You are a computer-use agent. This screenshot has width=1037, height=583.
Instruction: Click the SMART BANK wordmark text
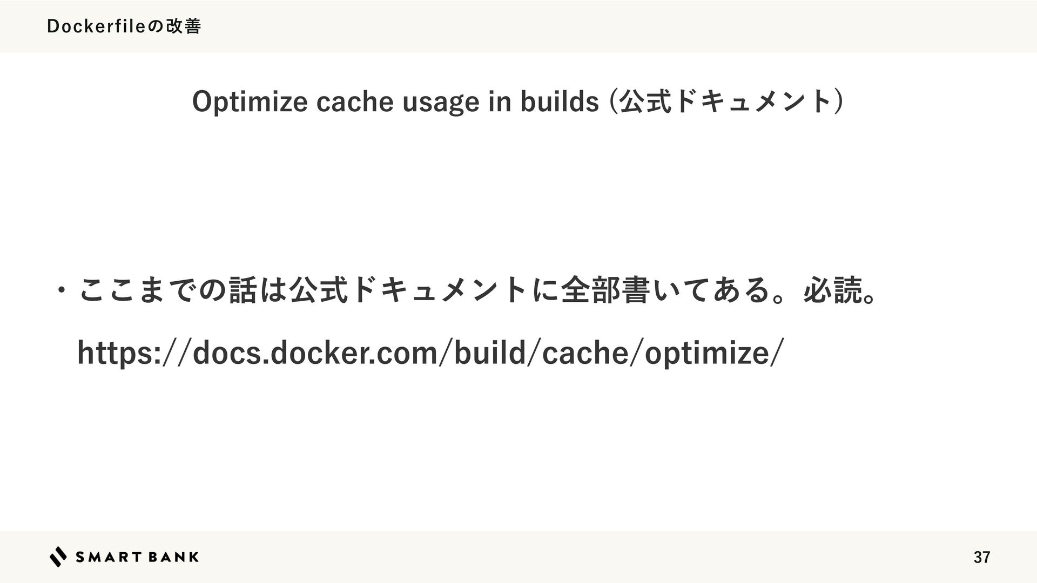pyautogui.click(x=137, y=557)
